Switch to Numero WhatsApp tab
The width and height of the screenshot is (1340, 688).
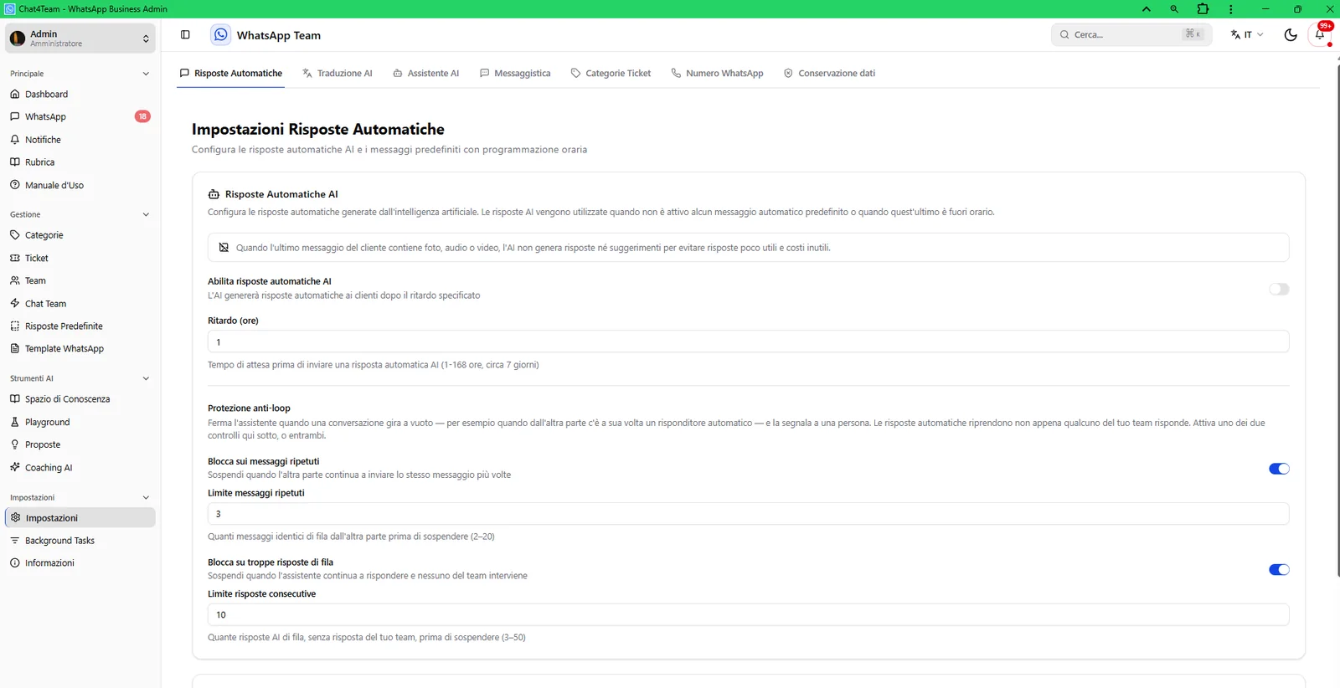pos(718,73)
